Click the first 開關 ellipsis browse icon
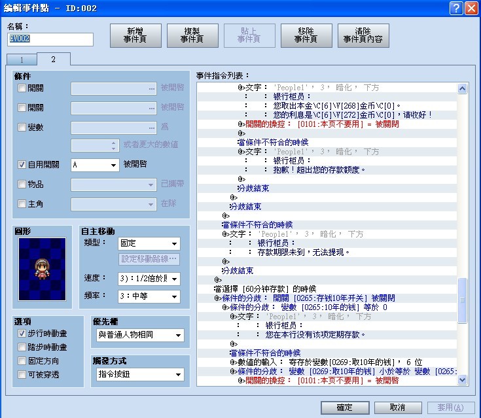 (152, 88)
